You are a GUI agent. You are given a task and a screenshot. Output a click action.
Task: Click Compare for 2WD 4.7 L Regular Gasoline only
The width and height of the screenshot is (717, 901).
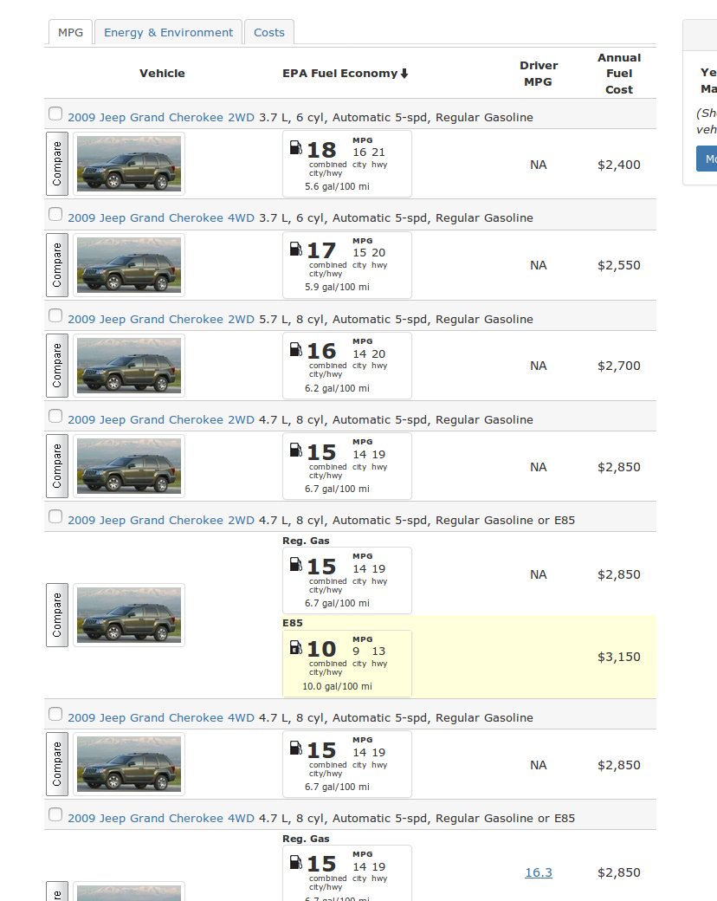[57, 466]
